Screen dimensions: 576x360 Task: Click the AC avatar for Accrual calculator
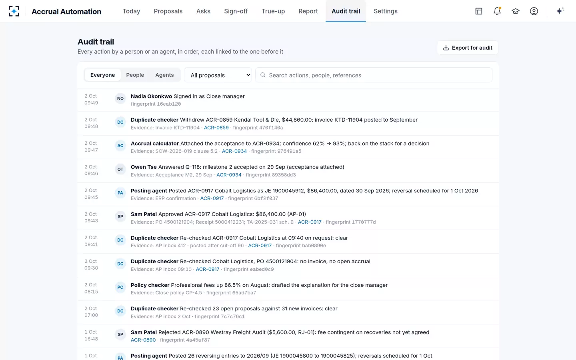[120, 146]
